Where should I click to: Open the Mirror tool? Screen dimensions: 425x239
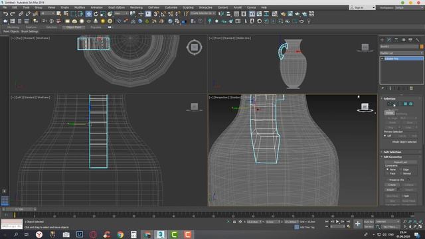(x=221, y=14)
